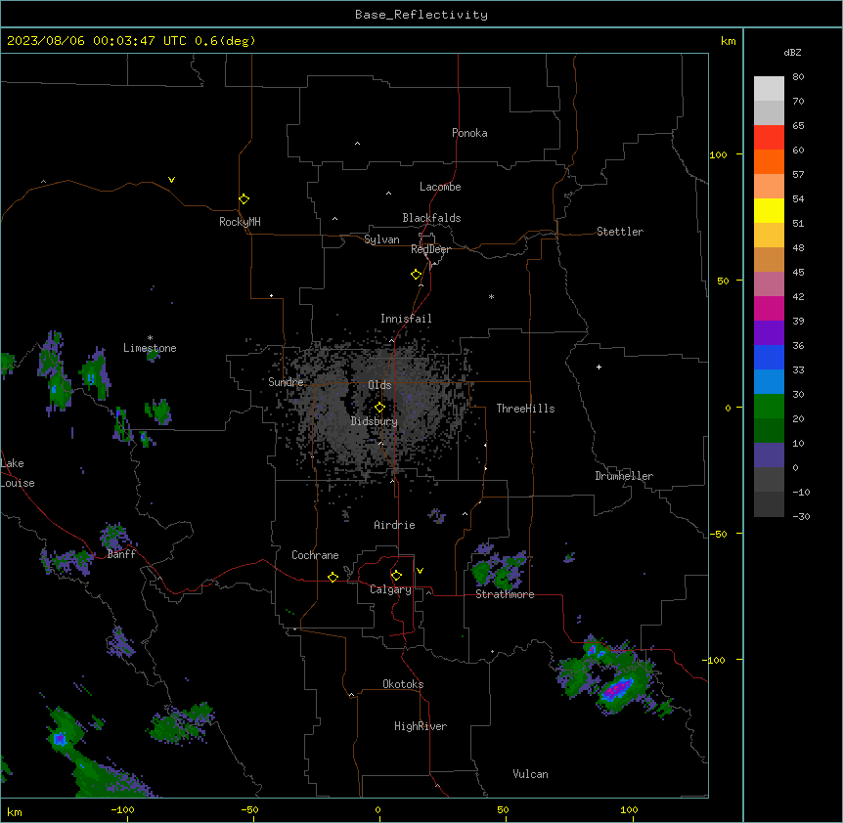Click the Lake Louise label
This screenshot has height=823, width=843.
click(x=18, y=473)
